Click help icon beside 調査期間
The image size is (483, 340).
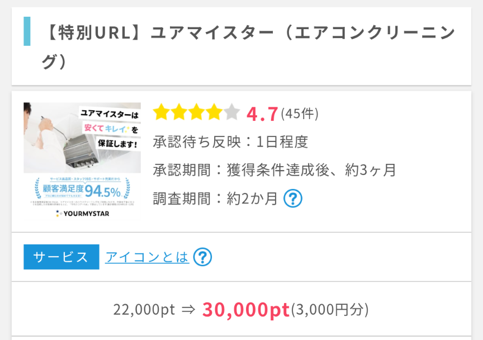[x=293, y=198]
